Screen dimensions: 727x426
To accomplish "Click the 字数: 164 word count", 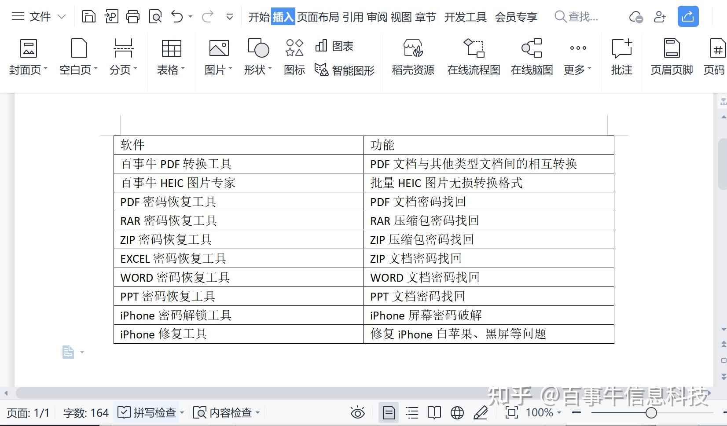I will tap(86, 413).
